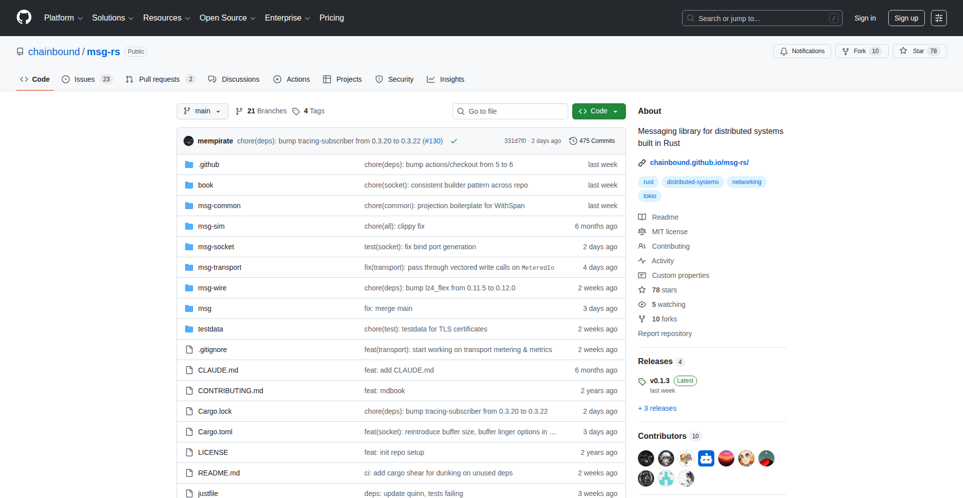Open the Discussions tab

234,79
